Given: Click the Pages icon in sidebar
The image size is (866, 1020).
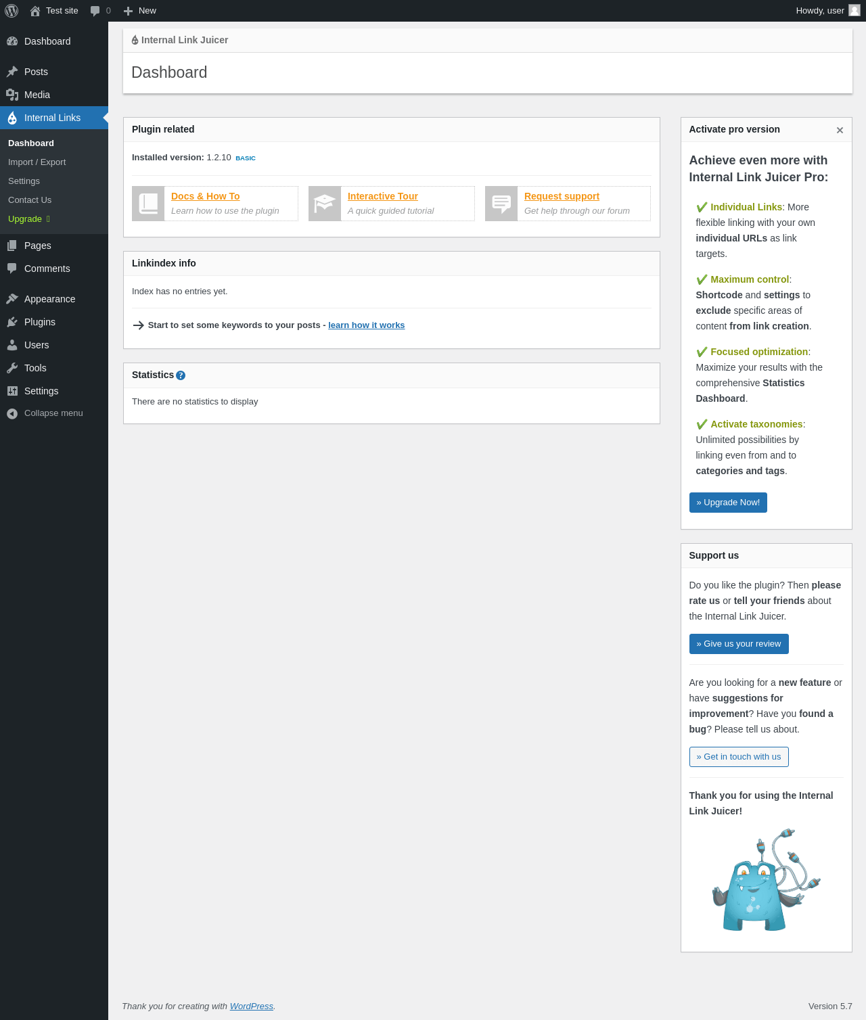Looking at the screenshot, I should pyautogui.click(x=12, y=246).
